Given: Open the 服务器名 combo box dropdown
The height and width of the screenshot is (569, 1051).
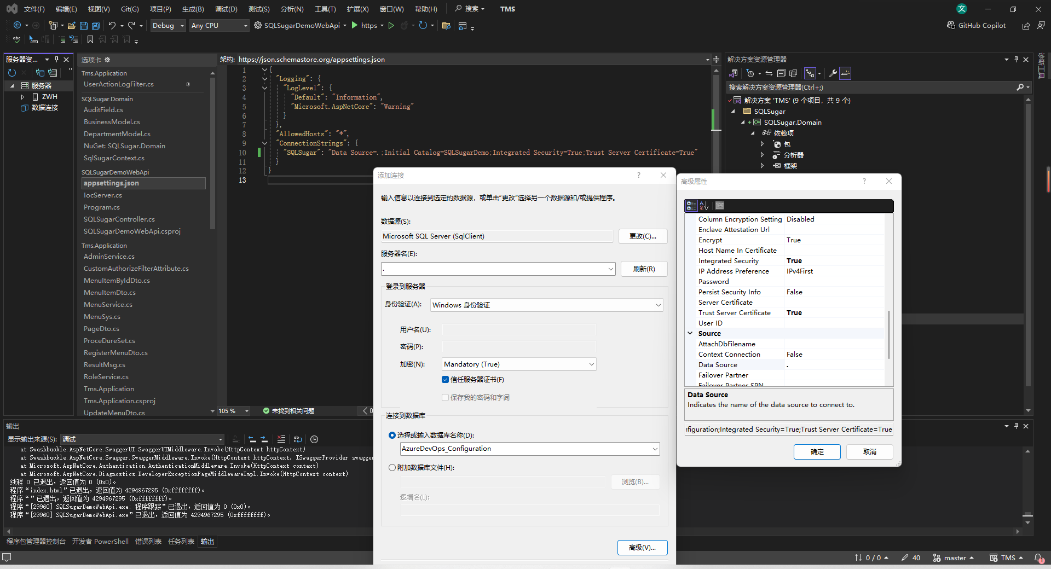Looking at the screenshot, I should (x=610, y=269).
